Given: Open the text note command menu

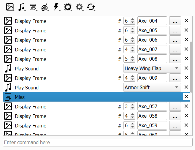Looking at the screenshot, I should click(34, 7).
